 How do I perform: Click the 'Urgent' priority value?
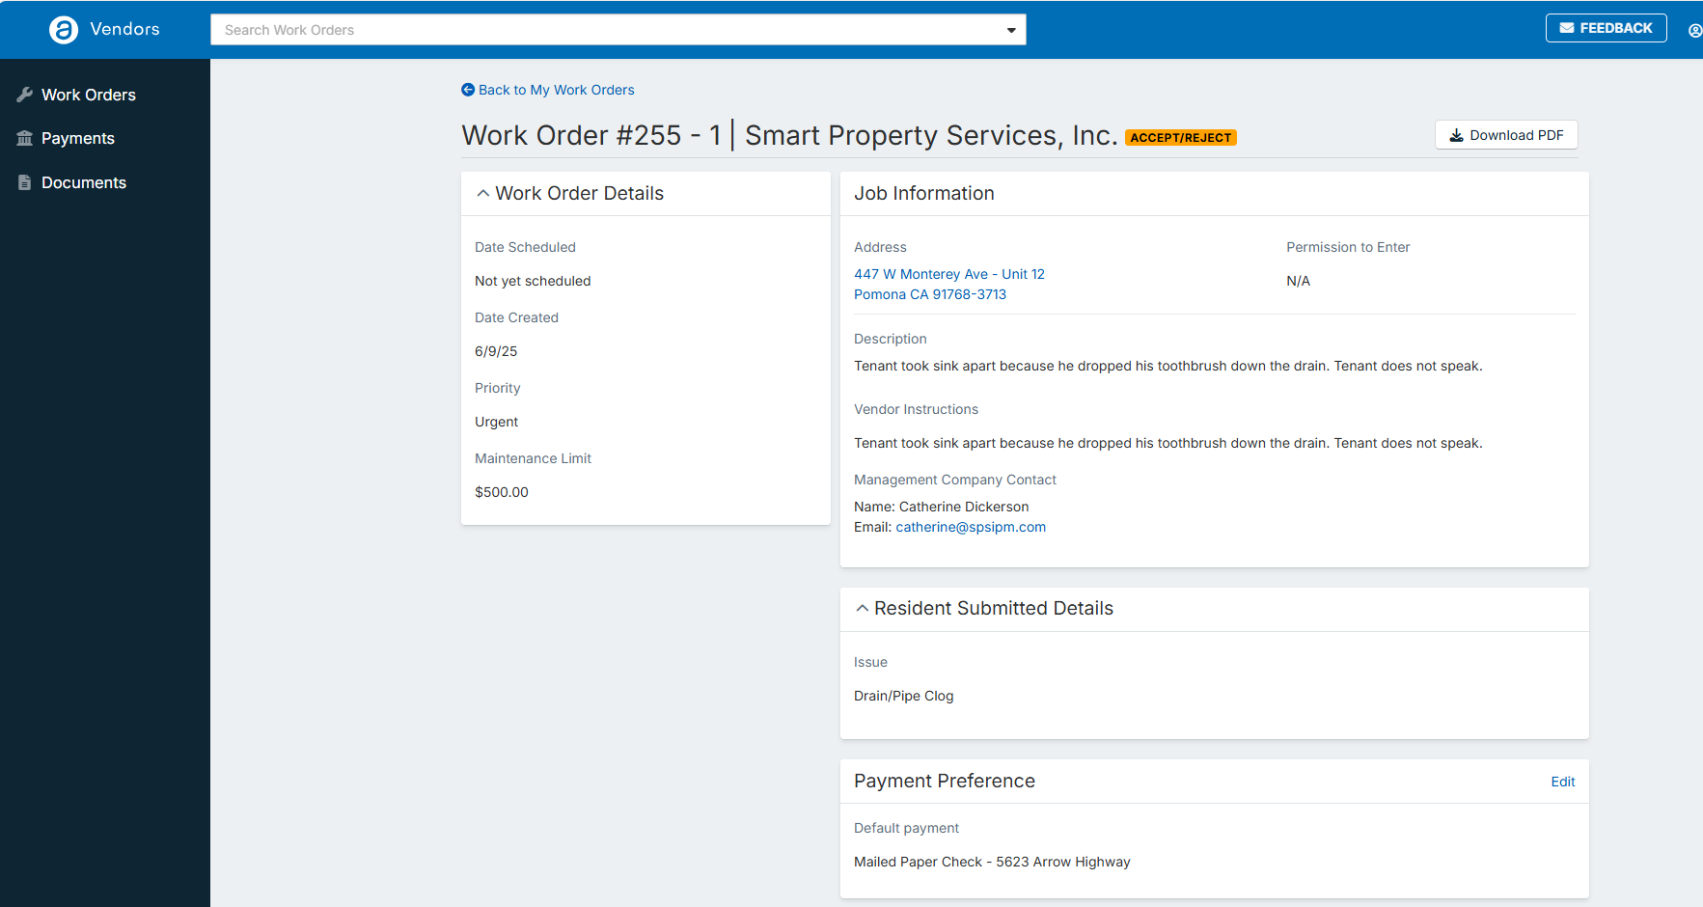pyautogui.click(x=496, y=422)
